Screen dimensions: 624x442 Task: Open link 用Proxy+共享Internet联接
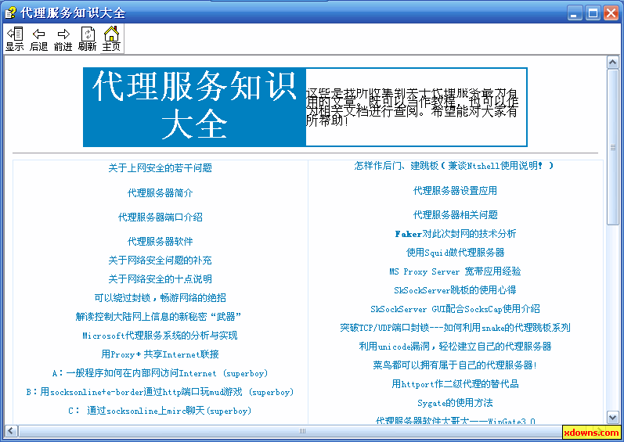pyautogui.click(x=160, y=354)
